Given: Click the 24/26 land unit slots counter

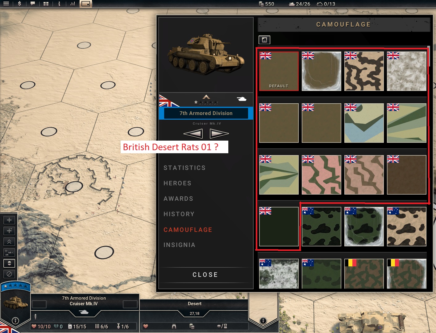Looking at the screenshot, I should click(299, 4).
